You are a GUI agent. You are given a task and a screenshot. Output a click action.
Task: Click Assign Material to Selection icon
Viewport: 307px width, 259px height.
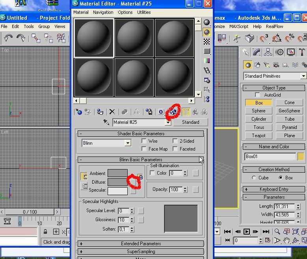[x=100, y=112]
